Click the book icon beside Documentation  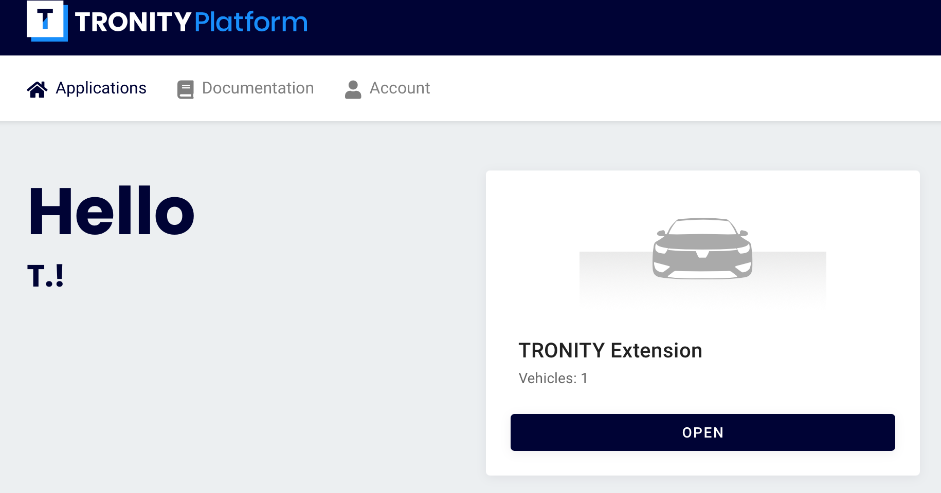[x=185, y=89]
